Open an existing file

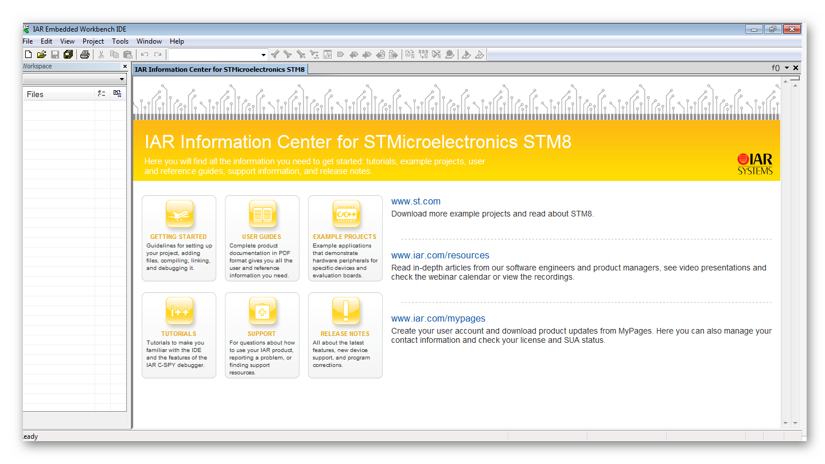[x=41, y=54]
